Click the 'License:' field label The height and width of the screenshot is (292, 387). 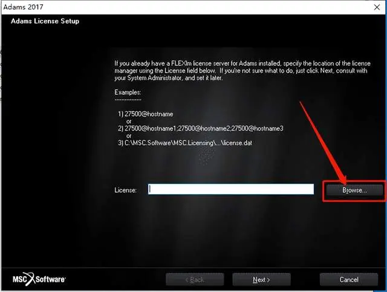[x=125, y=190]
